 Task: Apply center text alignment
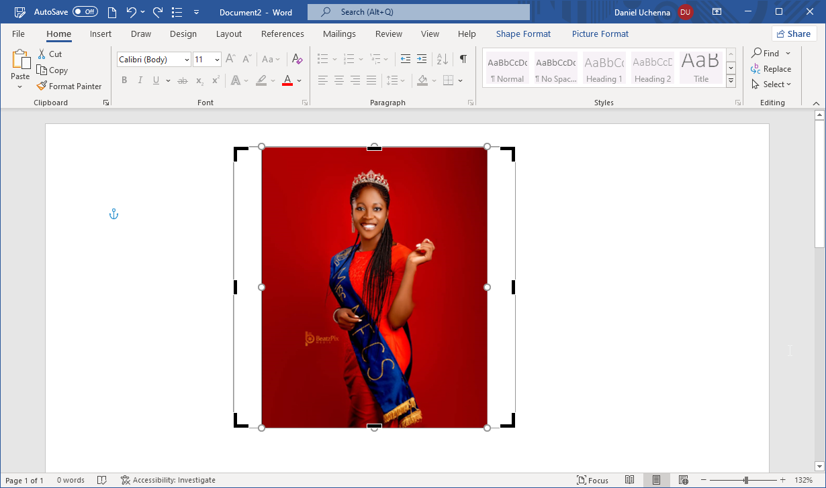(x=339, y=80)
